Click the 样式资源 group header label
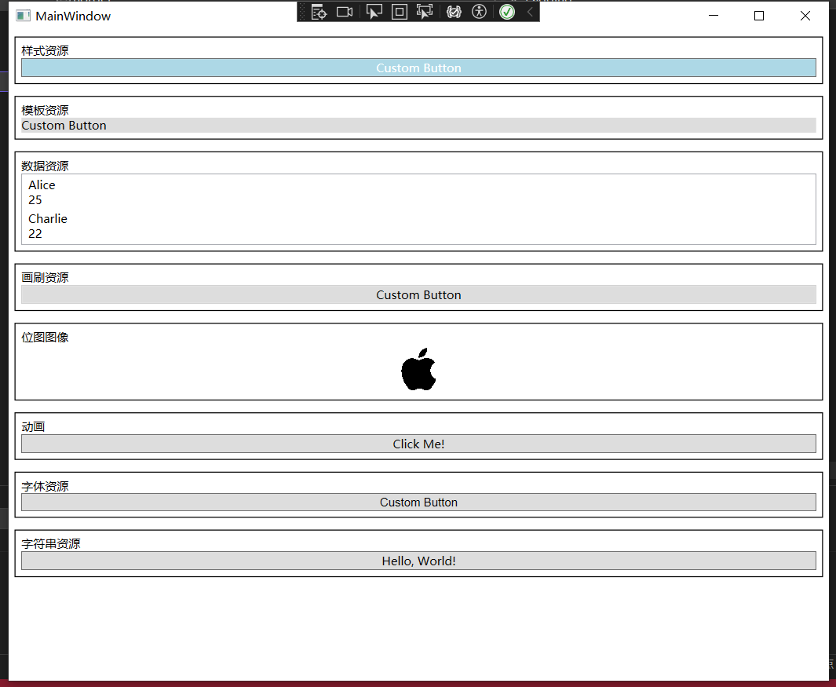The height and width of the screenshot is (687, 836). point(45,51)
